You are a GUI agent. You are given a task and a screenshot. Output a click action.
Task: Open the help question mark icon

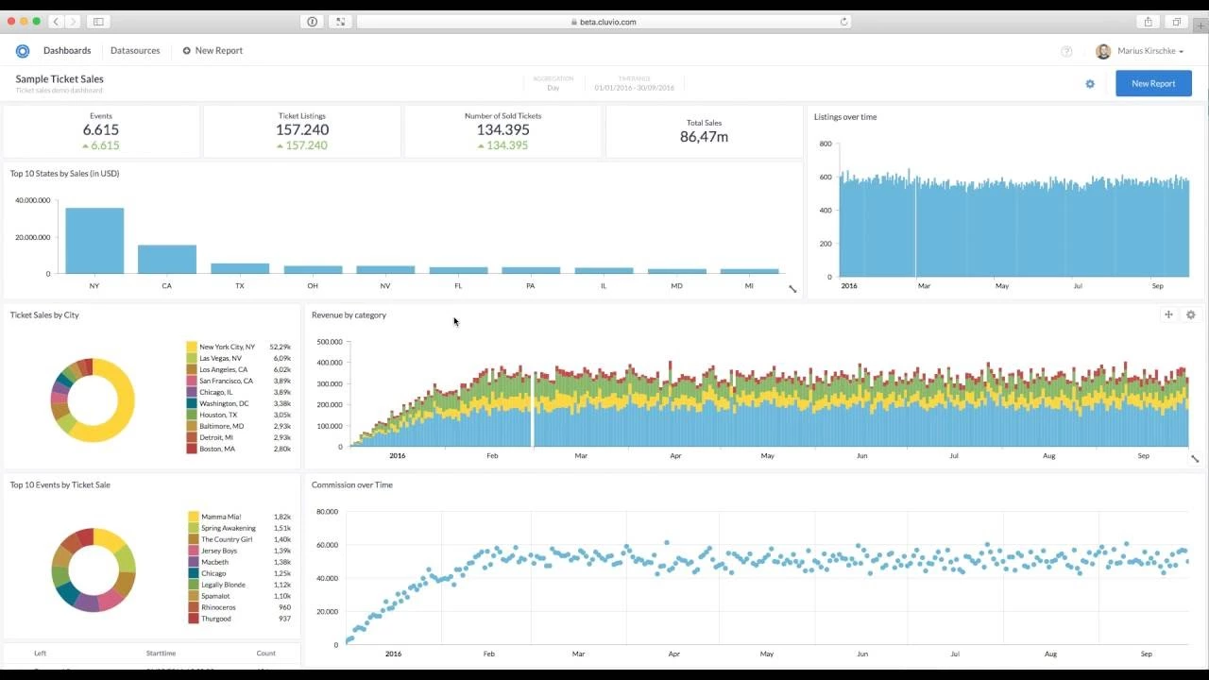click(1066, 52)
